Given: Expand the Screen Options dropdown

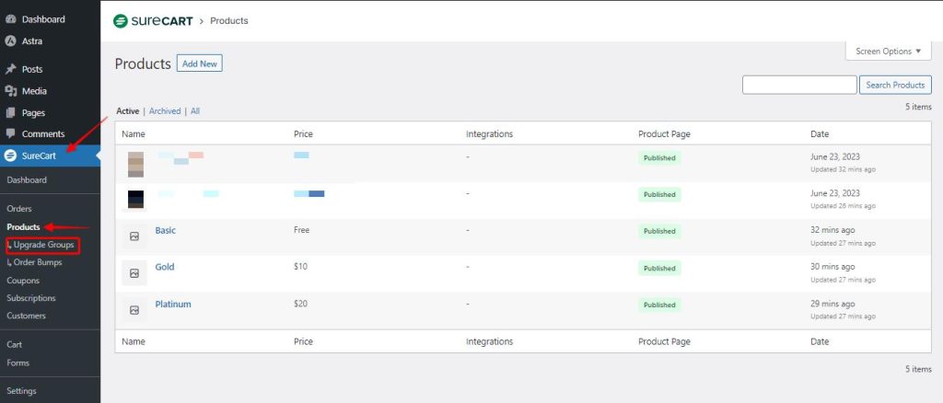Looking at the screenshot, I should pyautogui.click(x=888, y=52).
